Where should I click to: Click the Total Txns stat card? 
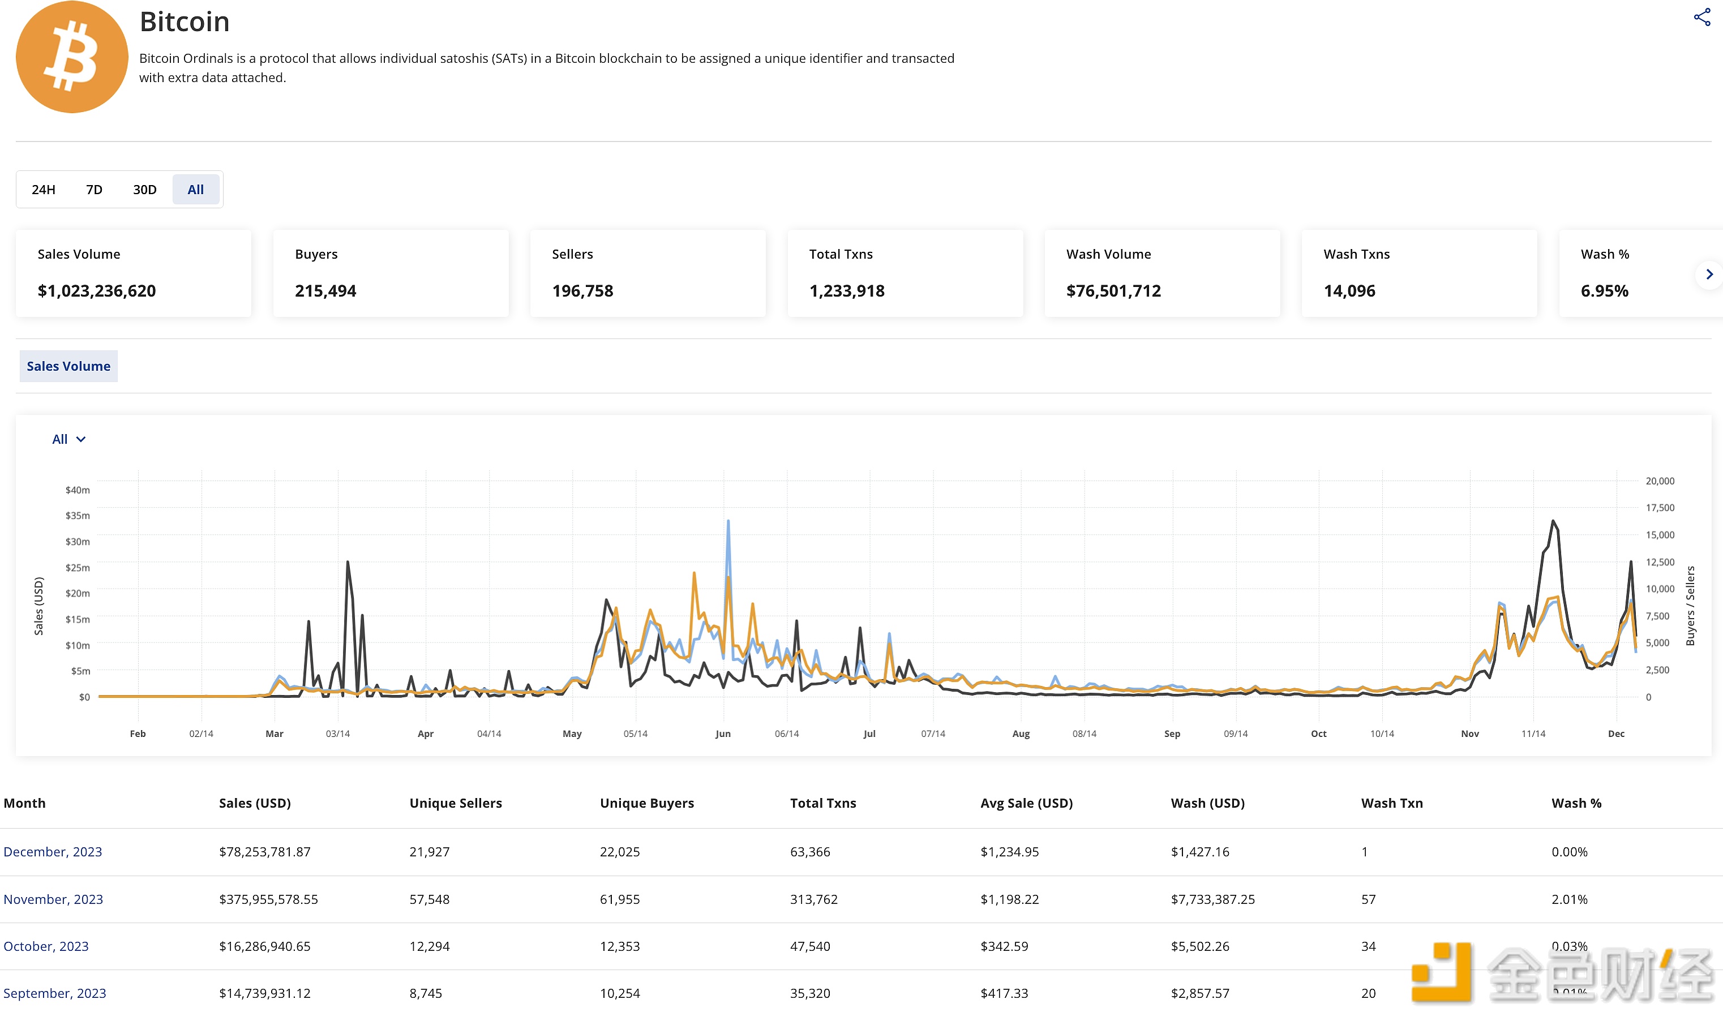tap(905, 273)
